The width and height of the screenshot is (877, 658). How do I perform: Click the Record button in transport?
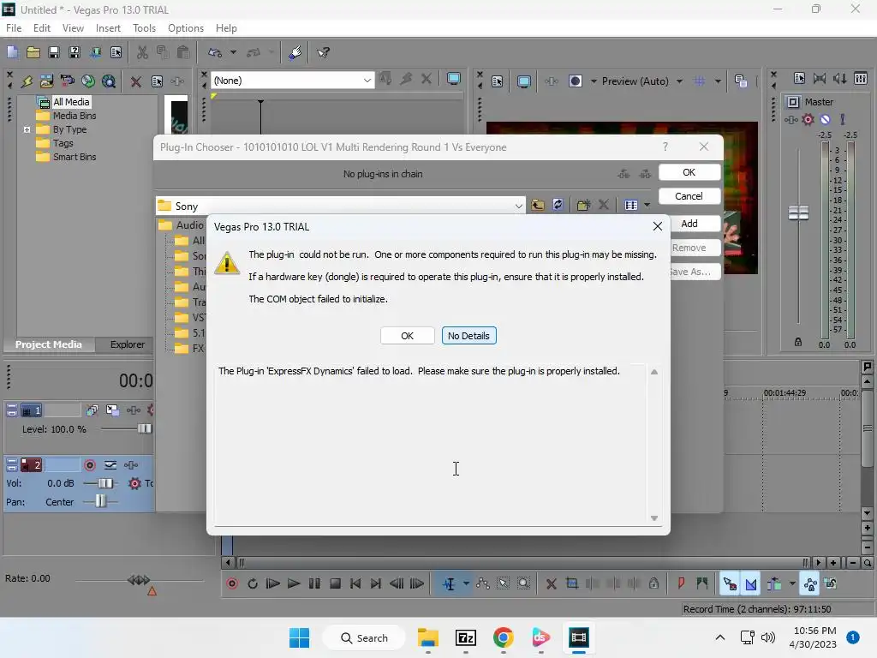[x=232, y=583]
